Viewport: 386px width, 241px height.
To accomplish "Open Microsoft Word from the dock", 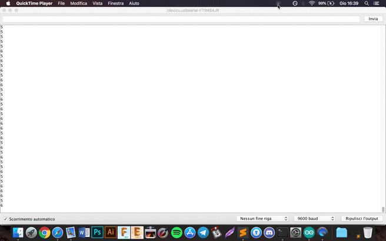I will tap(84, 232).
